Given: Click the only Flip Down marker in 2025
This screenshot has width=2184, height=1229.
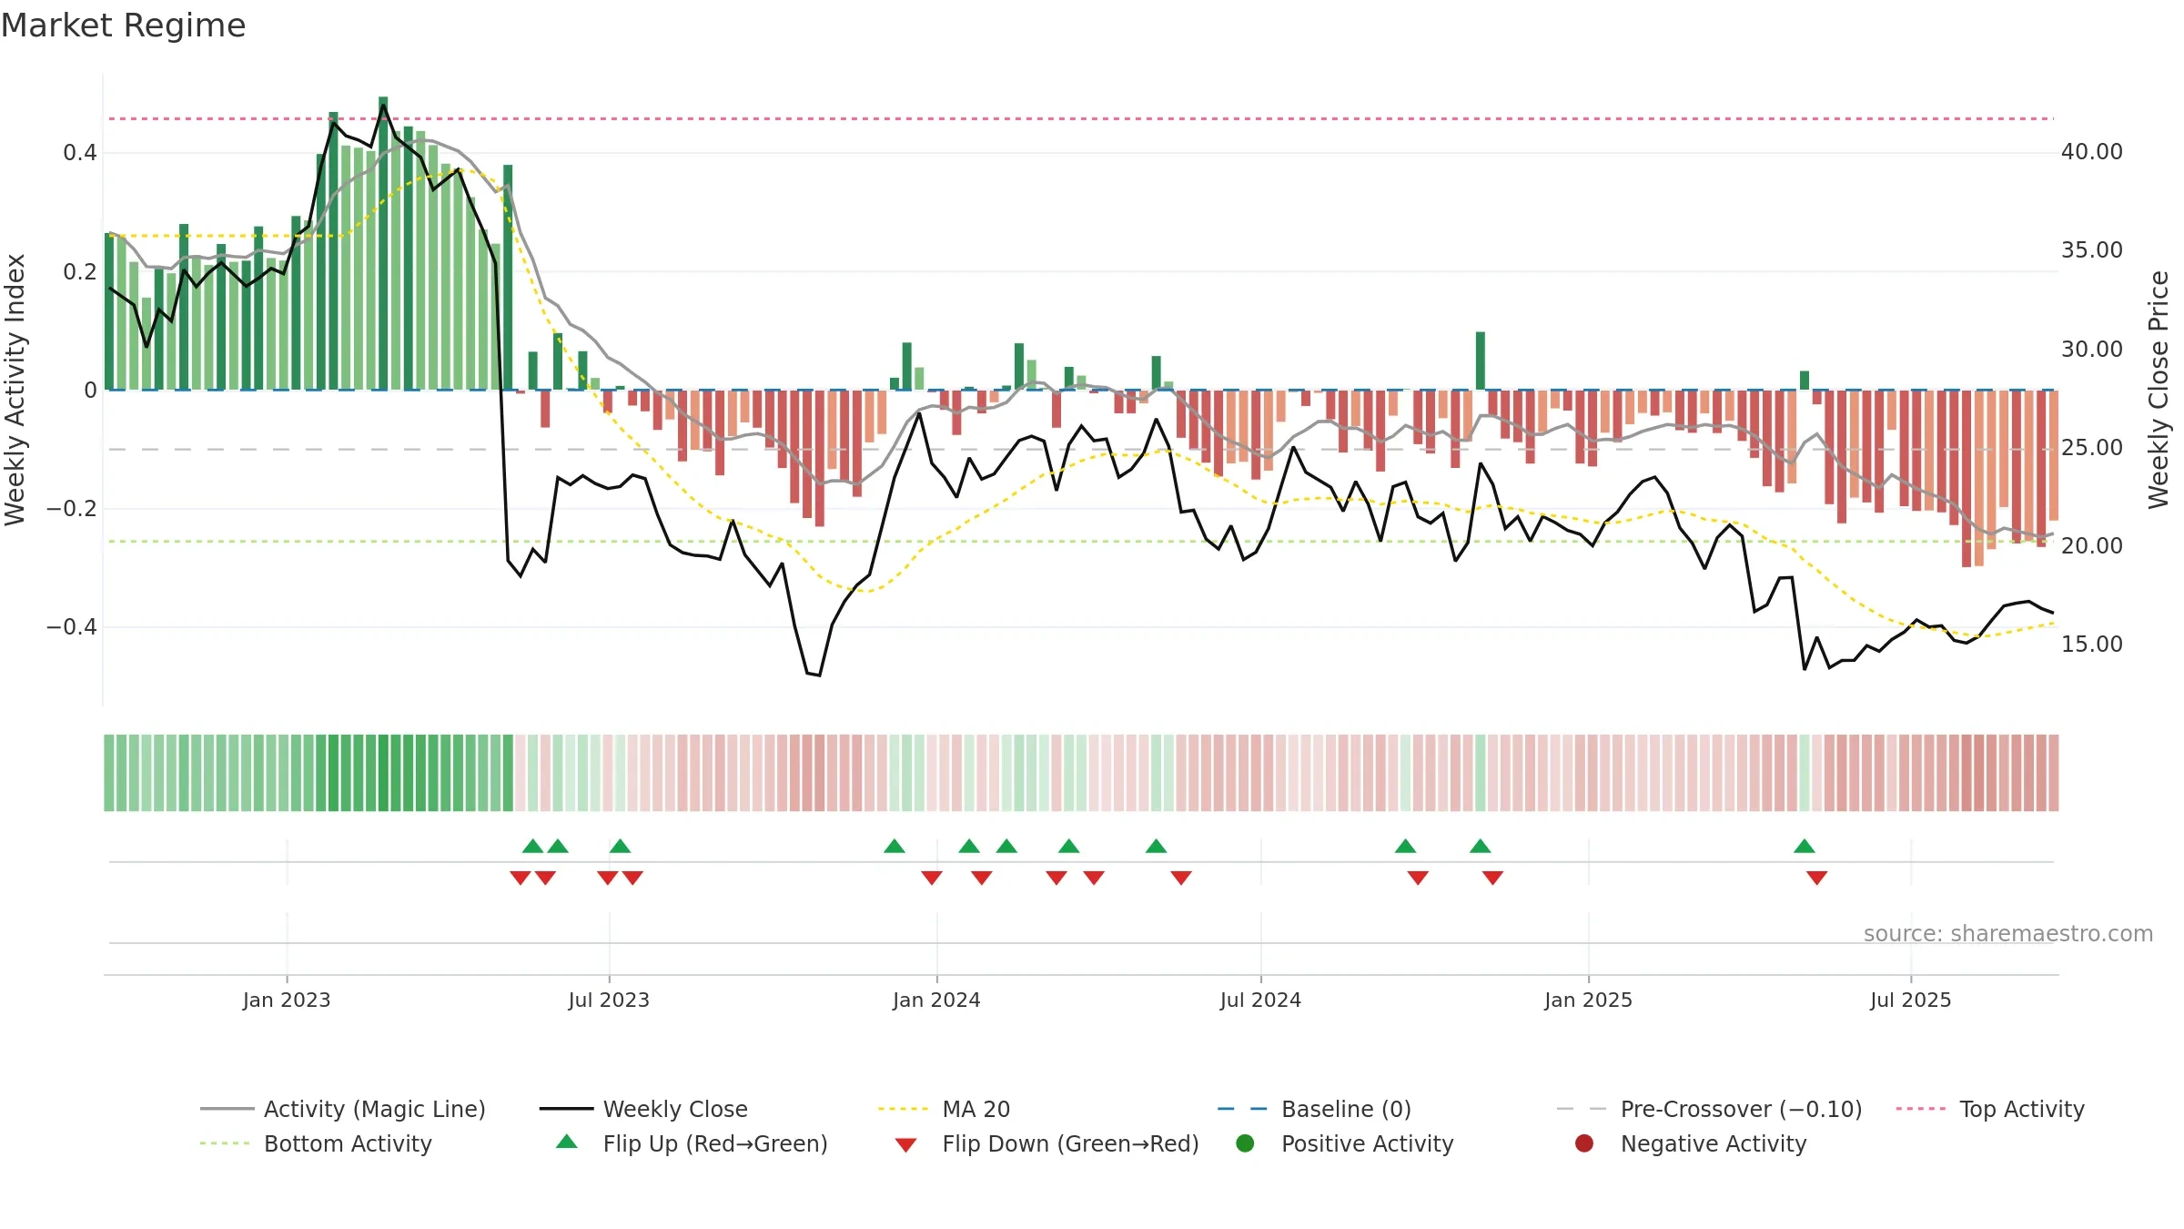Looking at the screenshot, I should pos(1817,878).
